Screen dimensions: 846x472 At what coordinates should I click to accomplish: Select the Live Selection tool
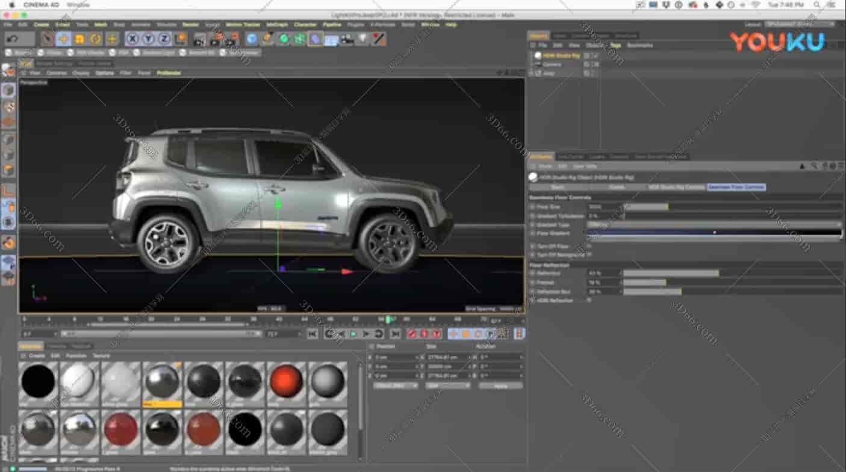coord(47,38)
